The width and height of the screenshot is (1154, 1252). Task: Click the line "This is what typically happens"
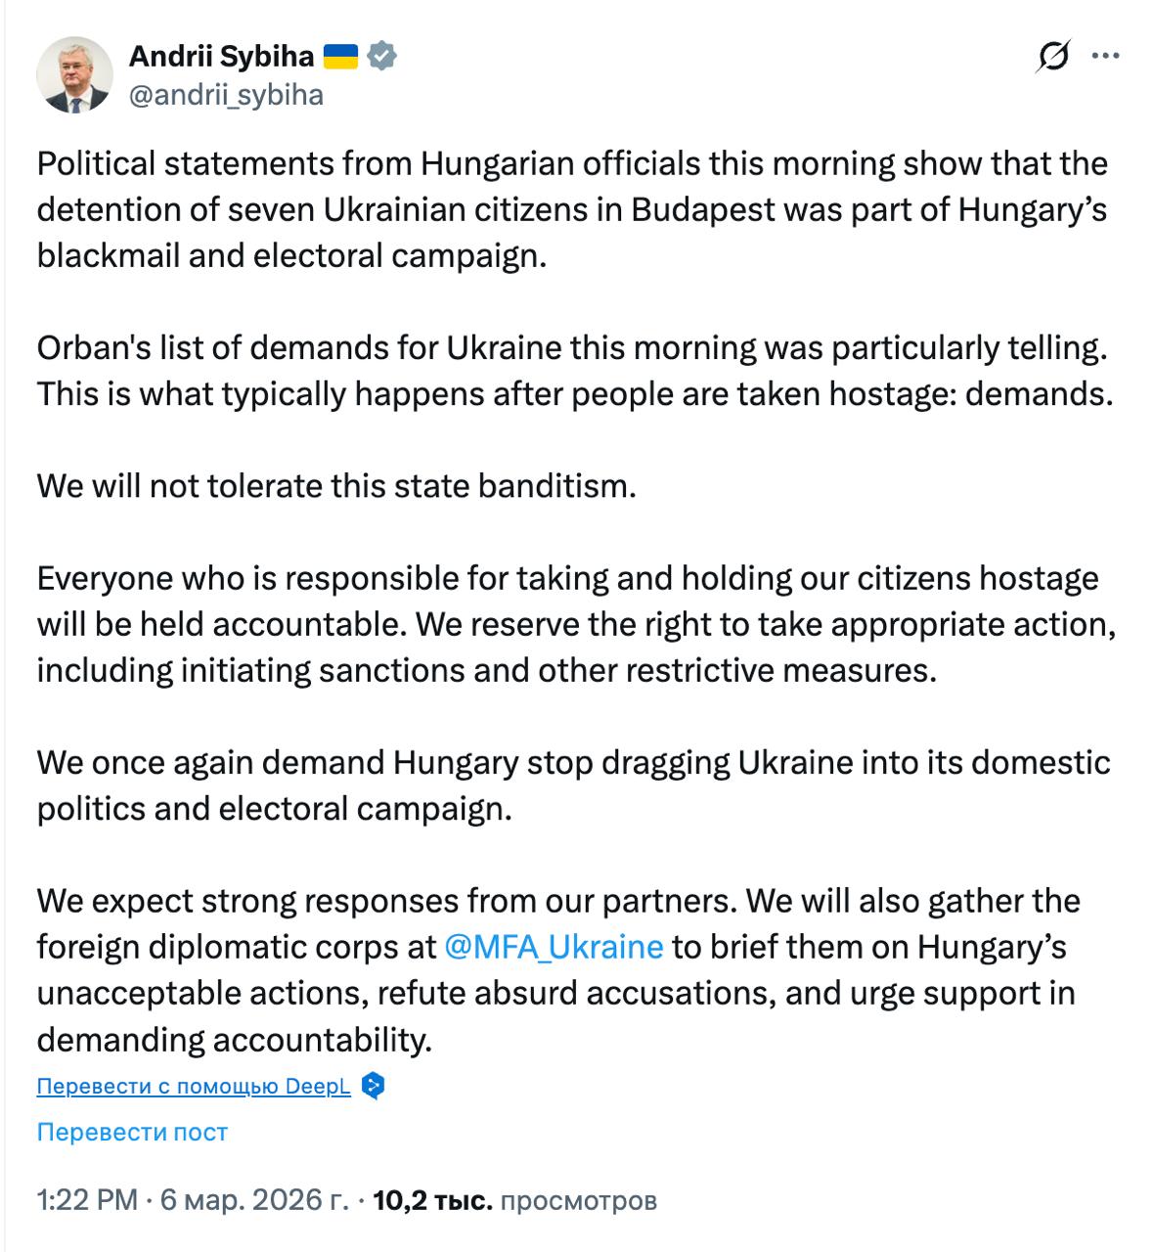[575, 393]
